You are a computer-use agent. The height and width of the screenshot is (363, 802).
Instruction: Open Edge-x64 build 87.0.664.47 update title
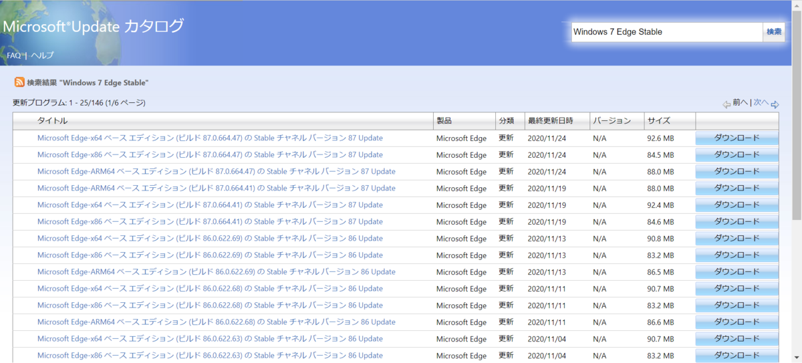tap(210, 138)
